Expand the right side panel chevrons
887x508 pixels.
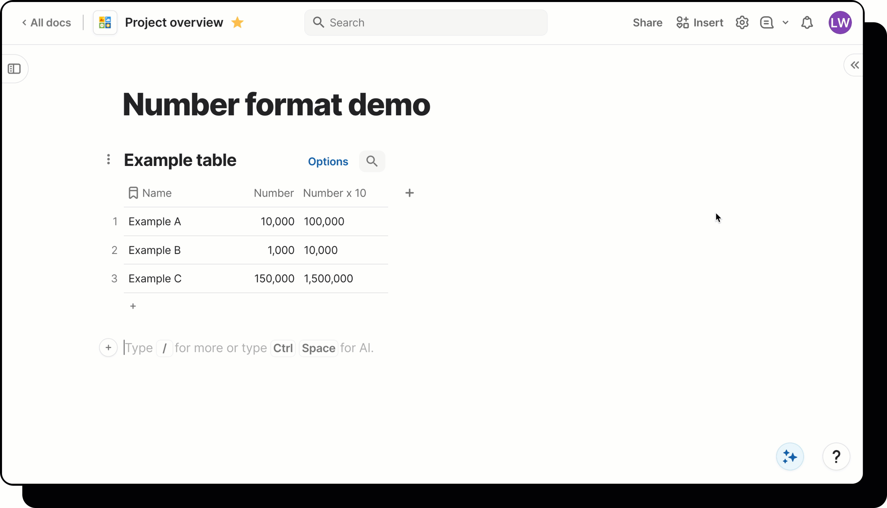pyautogui.click(x=855, y=65)
